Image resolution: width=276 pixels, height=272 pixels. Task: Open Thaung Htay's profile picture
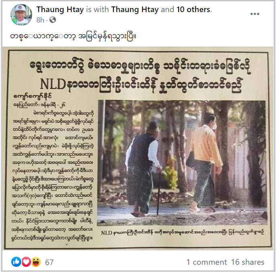(x=21, y=14)
